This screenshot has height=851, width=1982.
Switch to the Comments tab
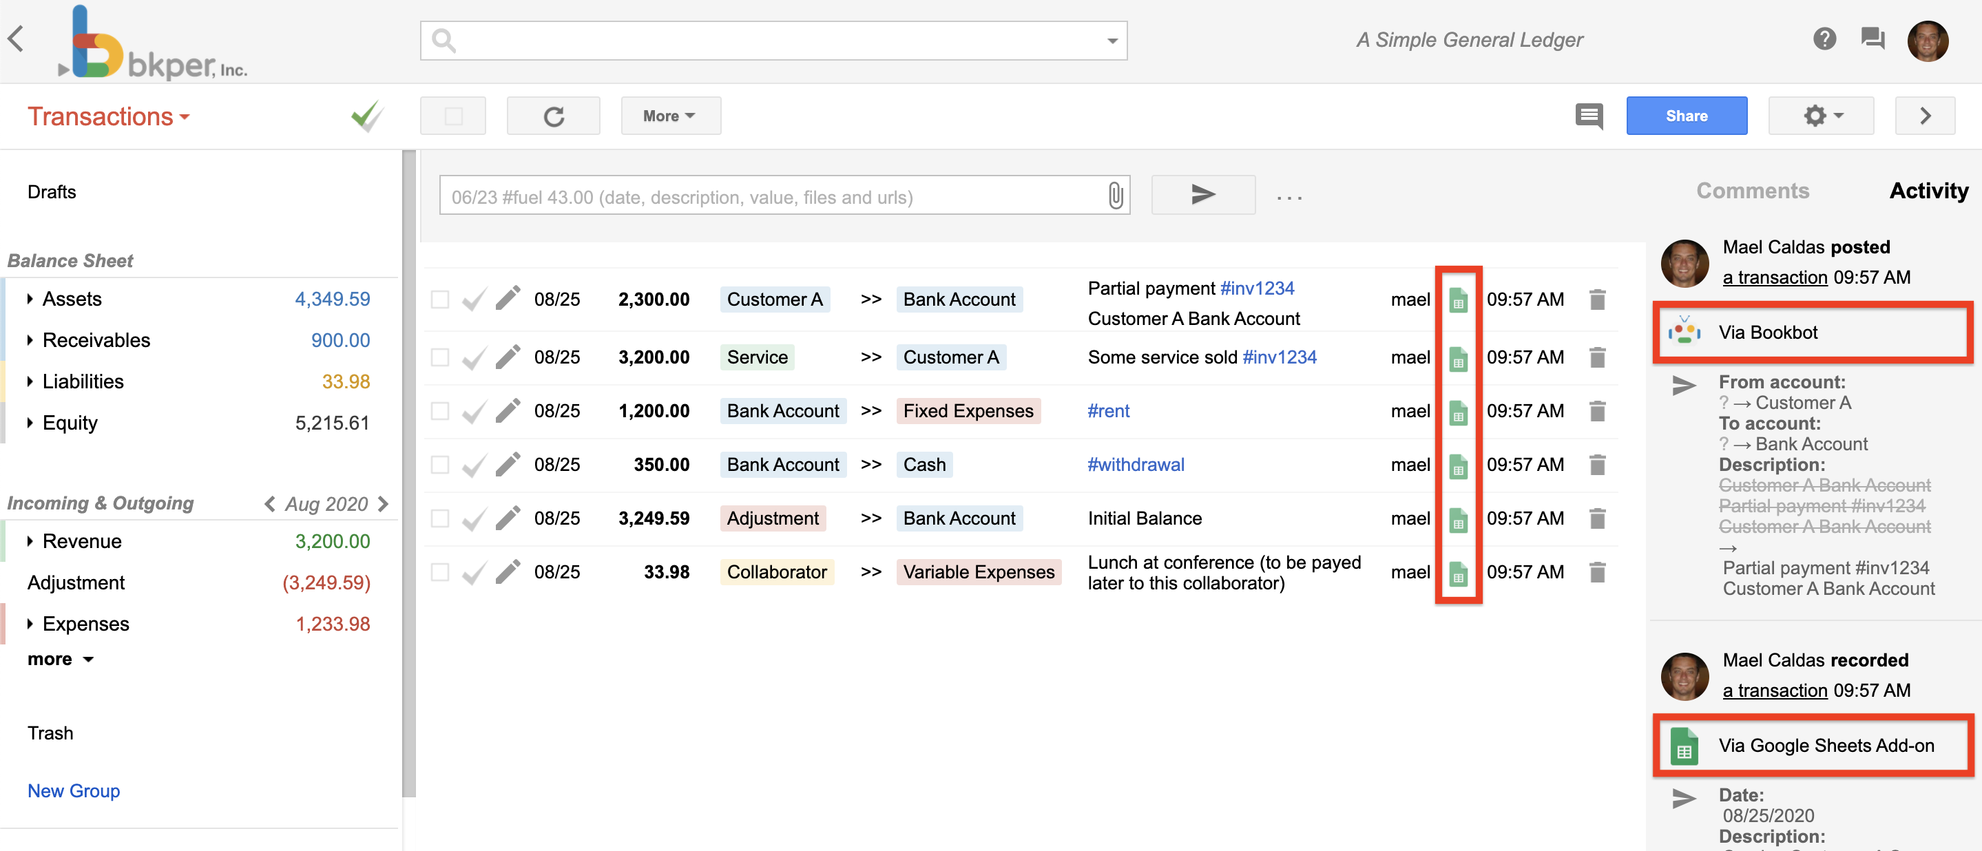pyautogui.click(x=1752, y=191)
